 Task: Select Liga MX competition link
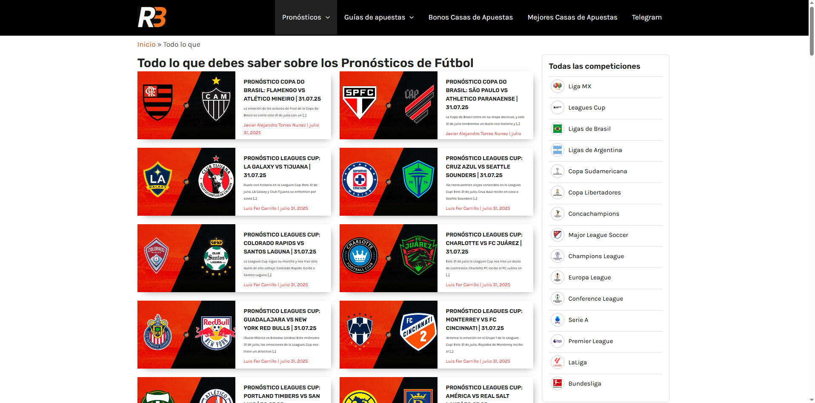(x=580, y=86)
